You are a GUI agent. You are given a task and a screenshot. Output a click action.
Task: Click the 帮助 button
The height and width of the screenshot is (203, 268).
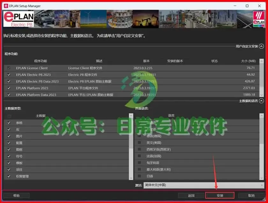(16, 195)
